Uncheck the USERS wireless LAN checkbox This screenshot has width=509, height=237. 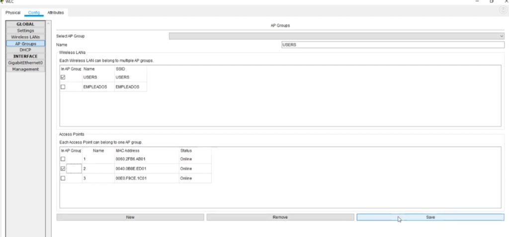point(63,77)
